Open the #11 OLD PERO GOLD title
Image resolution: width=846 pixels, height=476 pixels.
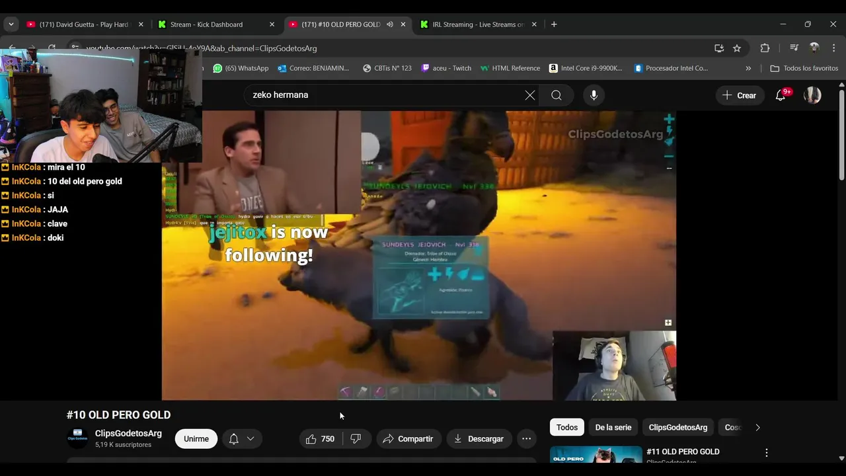click(683, 452)
